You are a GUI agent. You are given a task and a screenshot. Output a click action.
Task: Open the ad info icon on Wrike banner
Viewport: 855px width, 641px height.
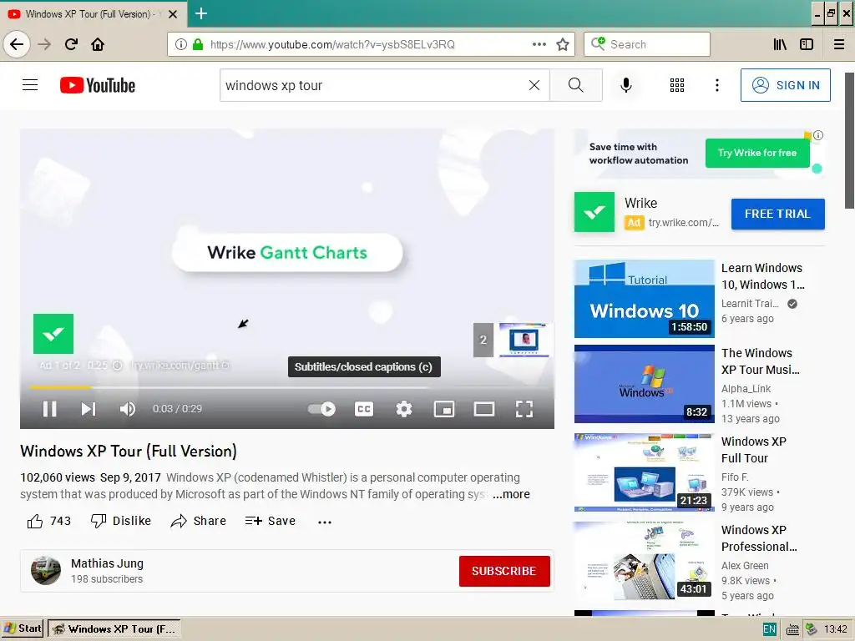[818, 135]
